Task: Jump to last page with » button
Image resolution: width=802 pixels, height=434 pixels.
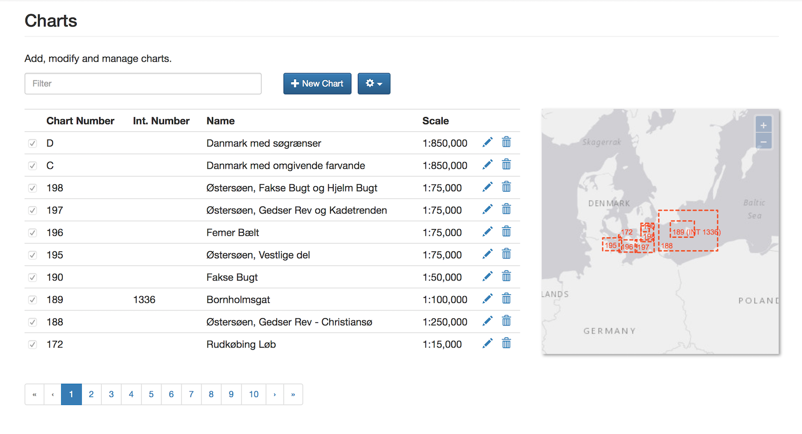Action: [x=293, y=394]
